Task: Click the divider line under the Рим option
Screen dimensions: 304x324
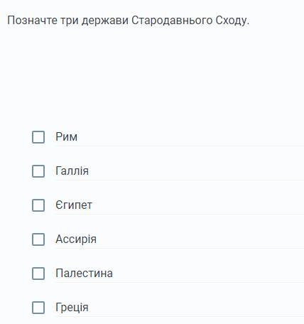Action: (x=180, y=146)
